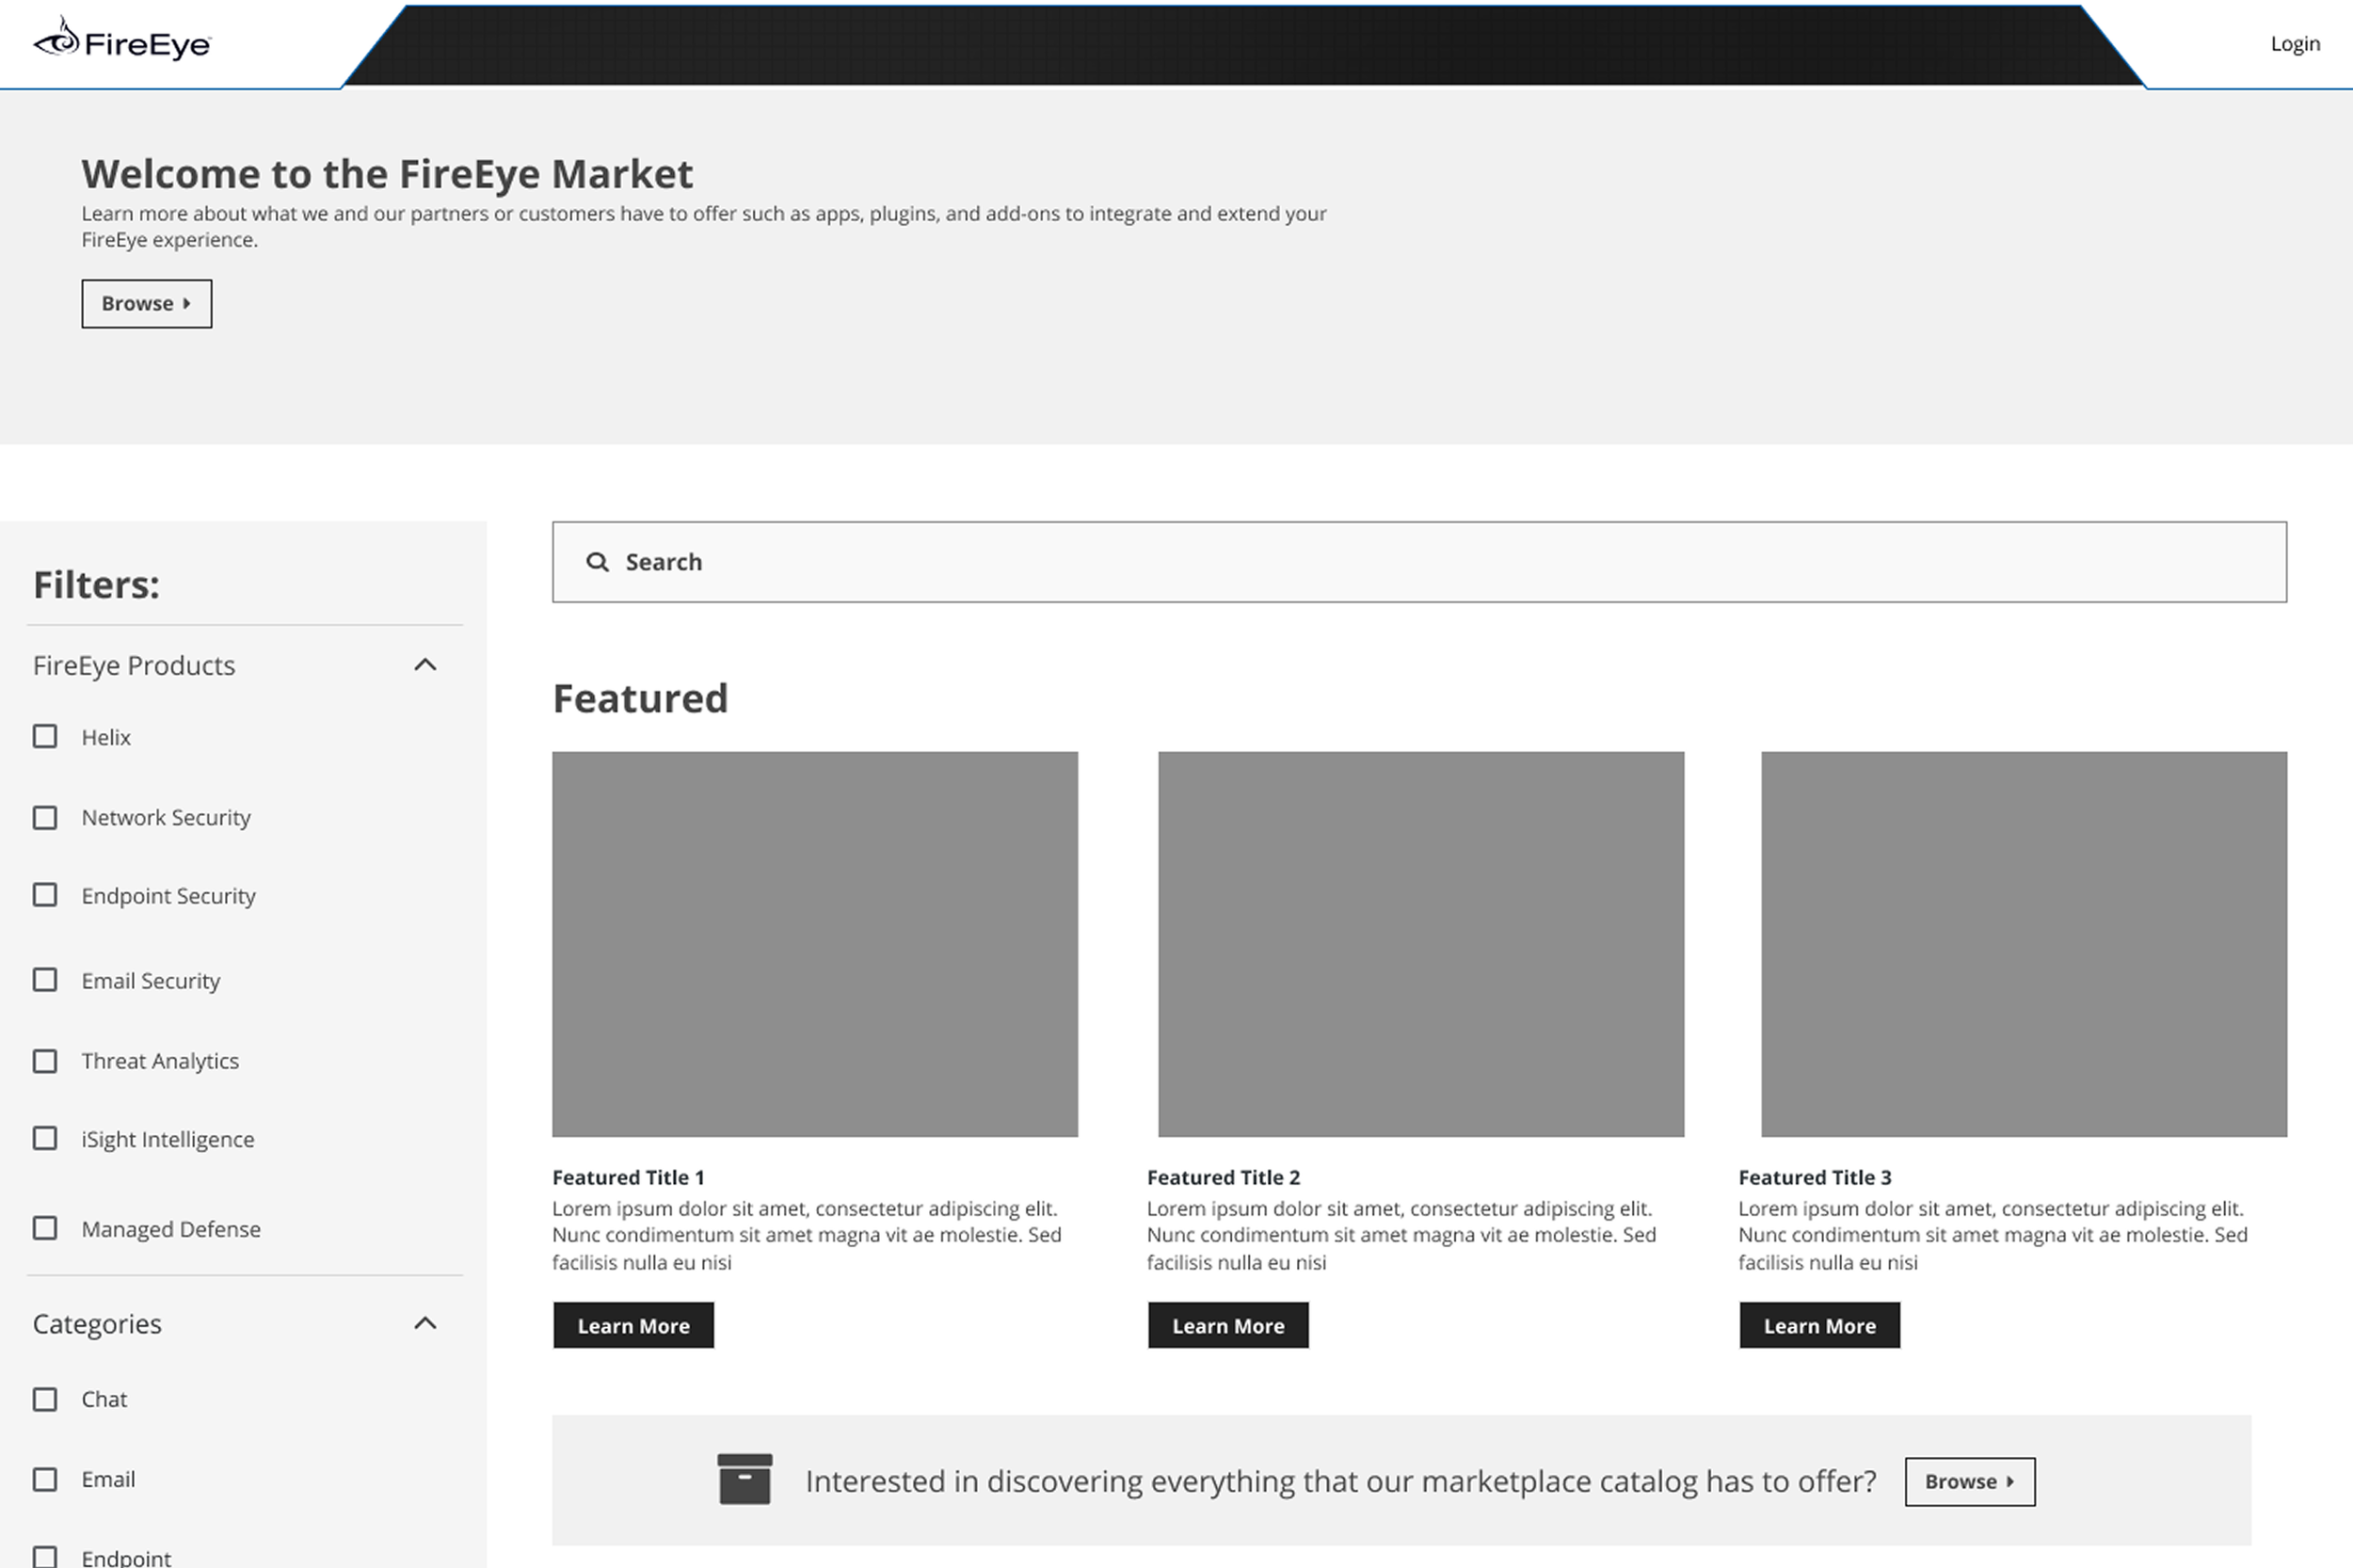Click the magnifying glass search icon
Viewport: 2353px width, 1568px height.
coord(597,562)
